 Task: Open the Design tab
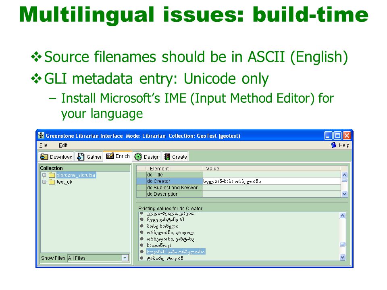click(x=147, y=157)
